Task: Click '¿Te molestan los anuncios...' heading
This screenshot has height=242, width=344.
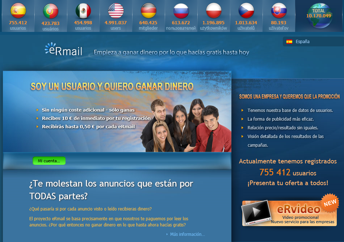Action: click(x=111, y=190)
